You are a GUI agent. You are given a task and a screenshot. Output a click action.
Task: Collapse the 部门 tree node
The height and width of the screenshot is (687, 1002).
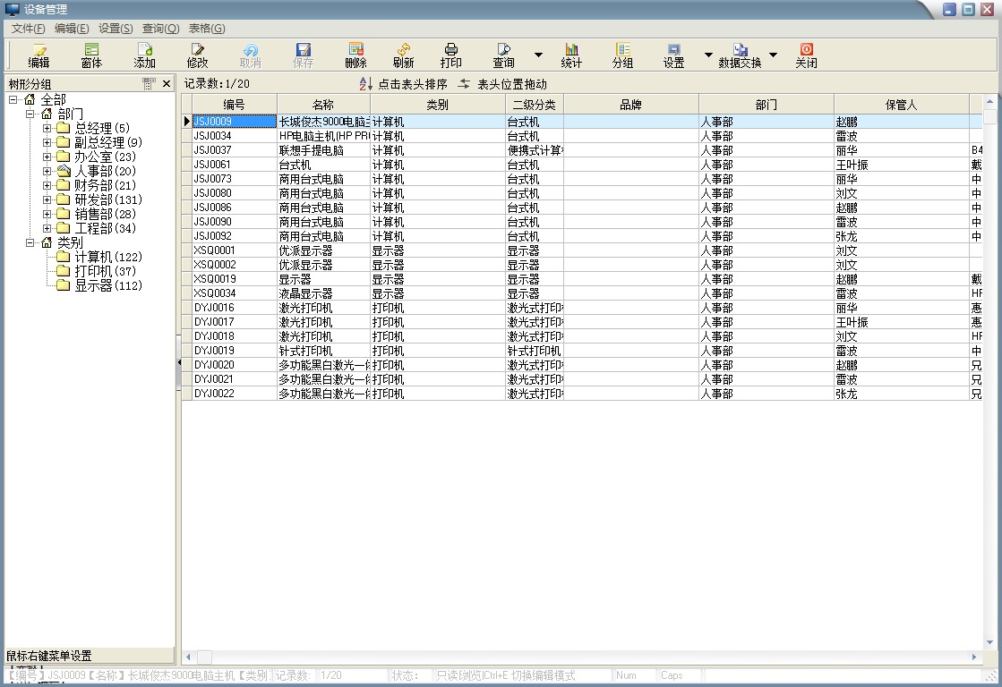coord(30,114)
